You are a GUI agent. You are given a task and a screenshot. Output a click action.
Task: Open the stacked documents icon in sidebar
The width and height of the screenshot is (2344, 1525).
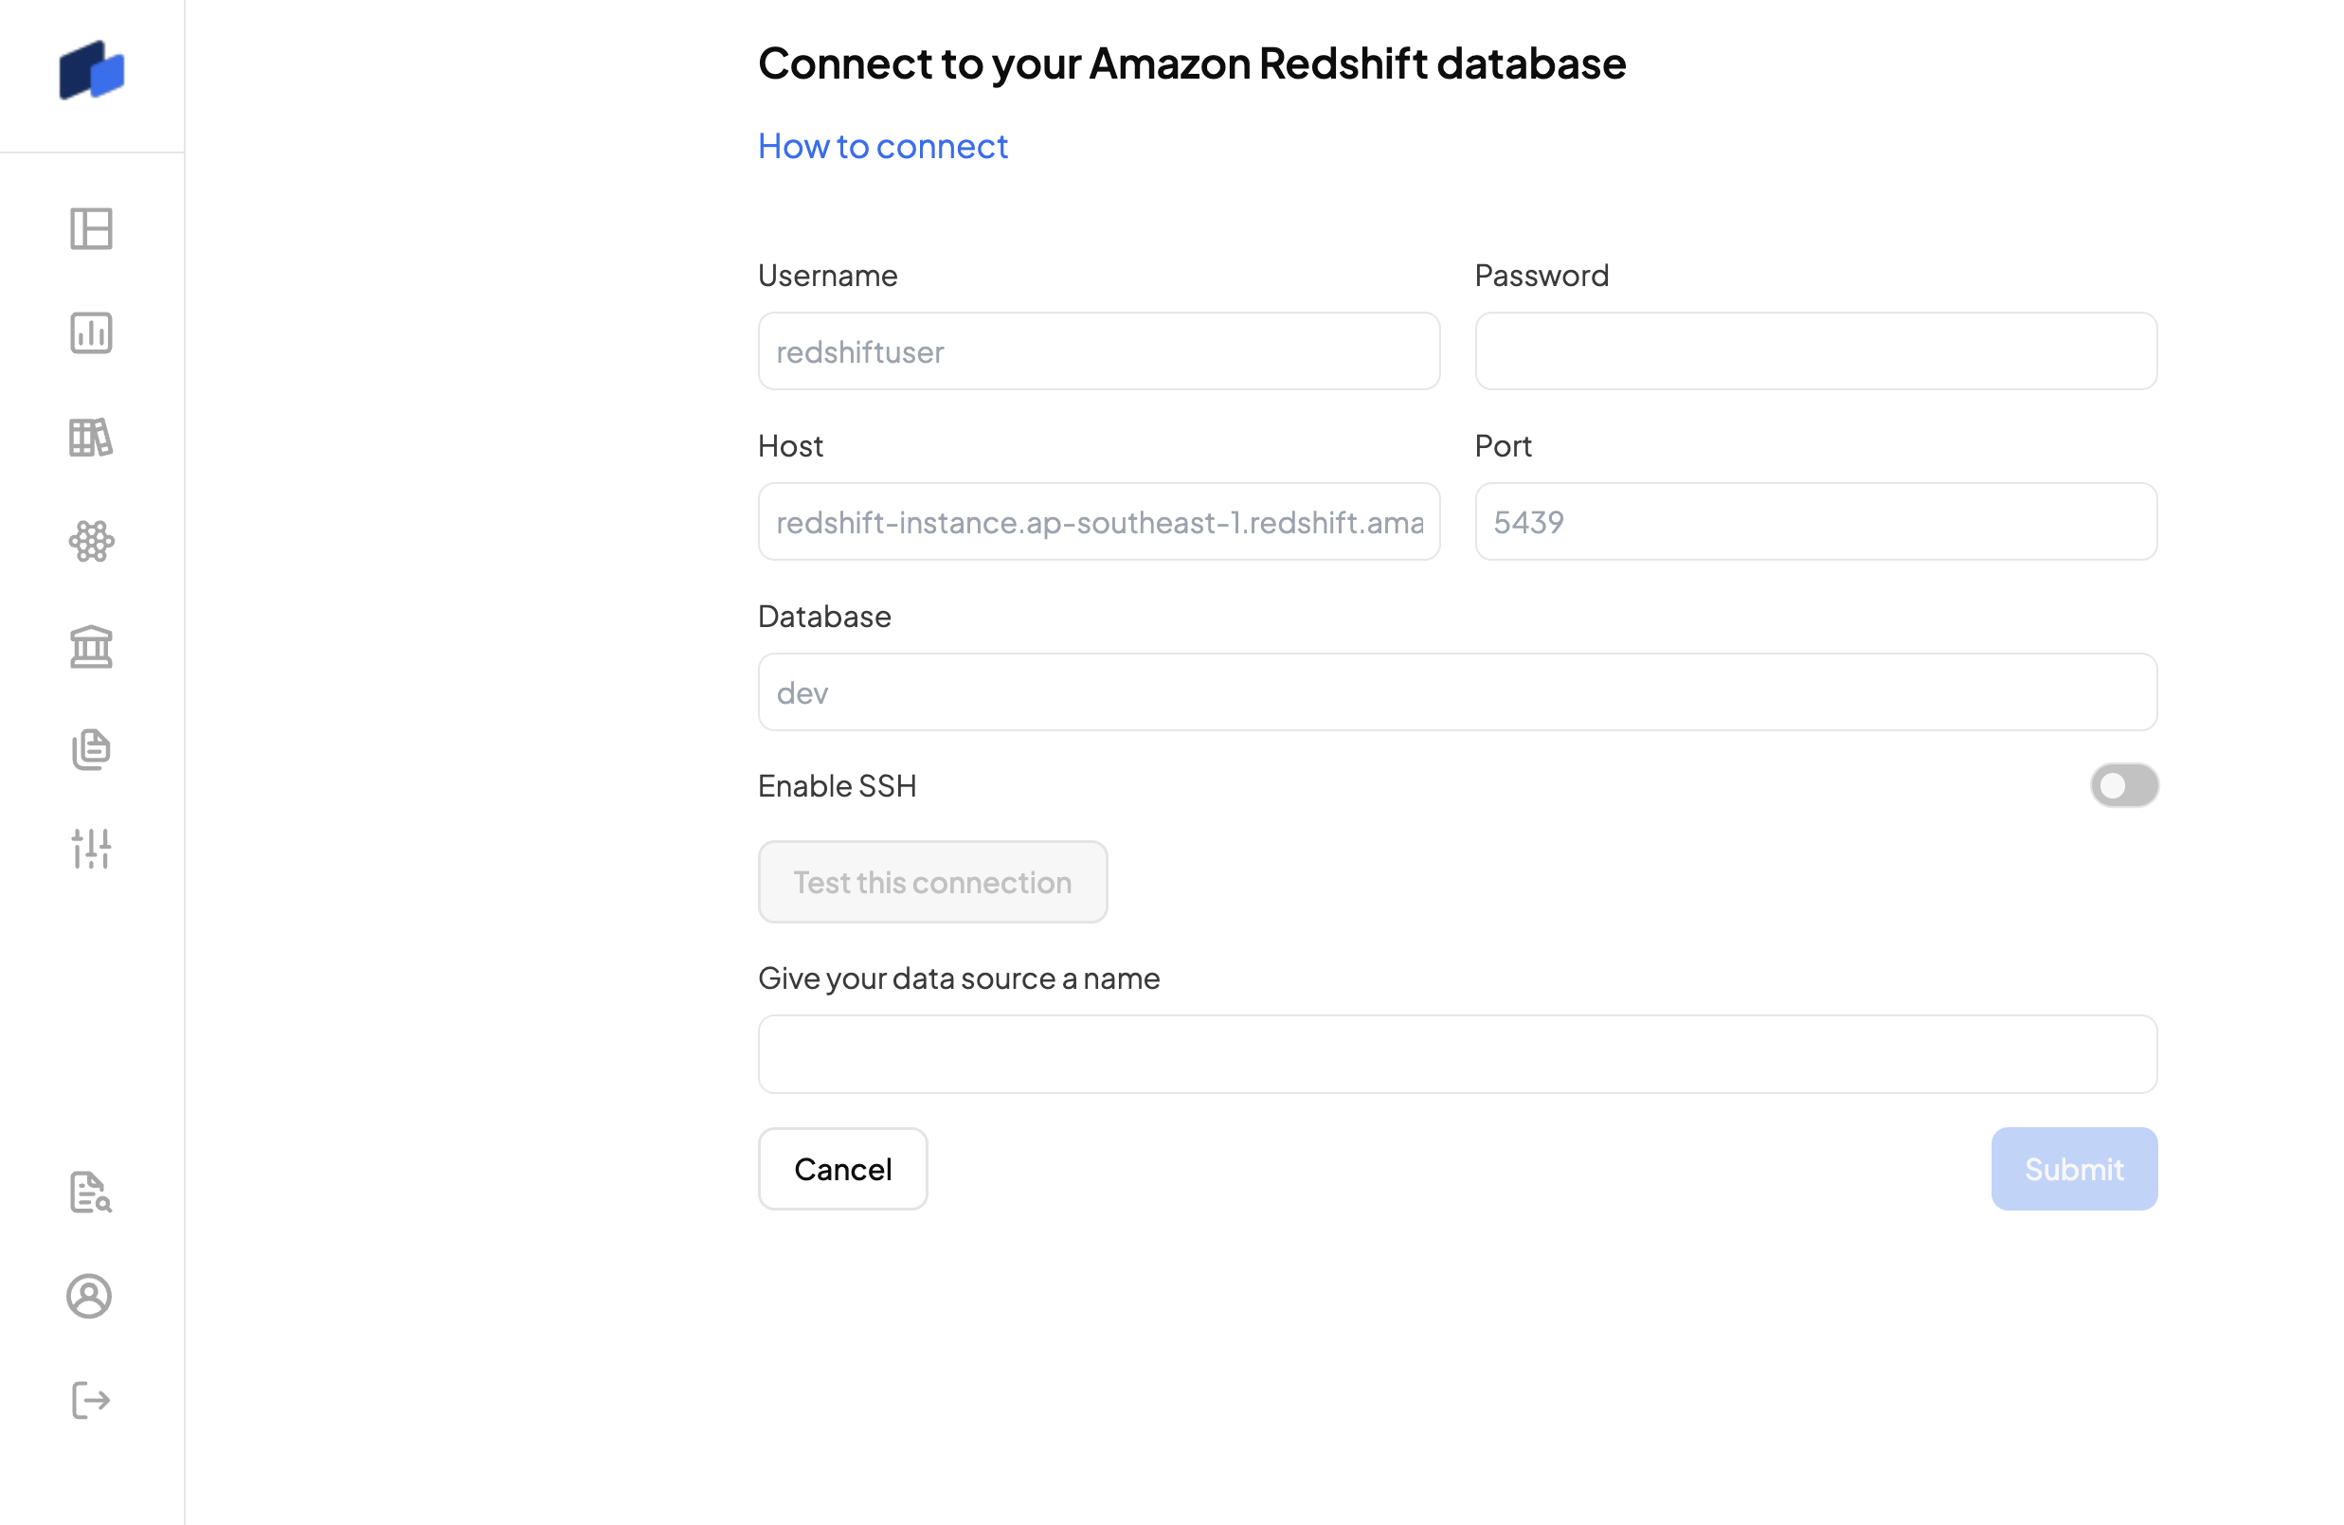click(92, 750)
